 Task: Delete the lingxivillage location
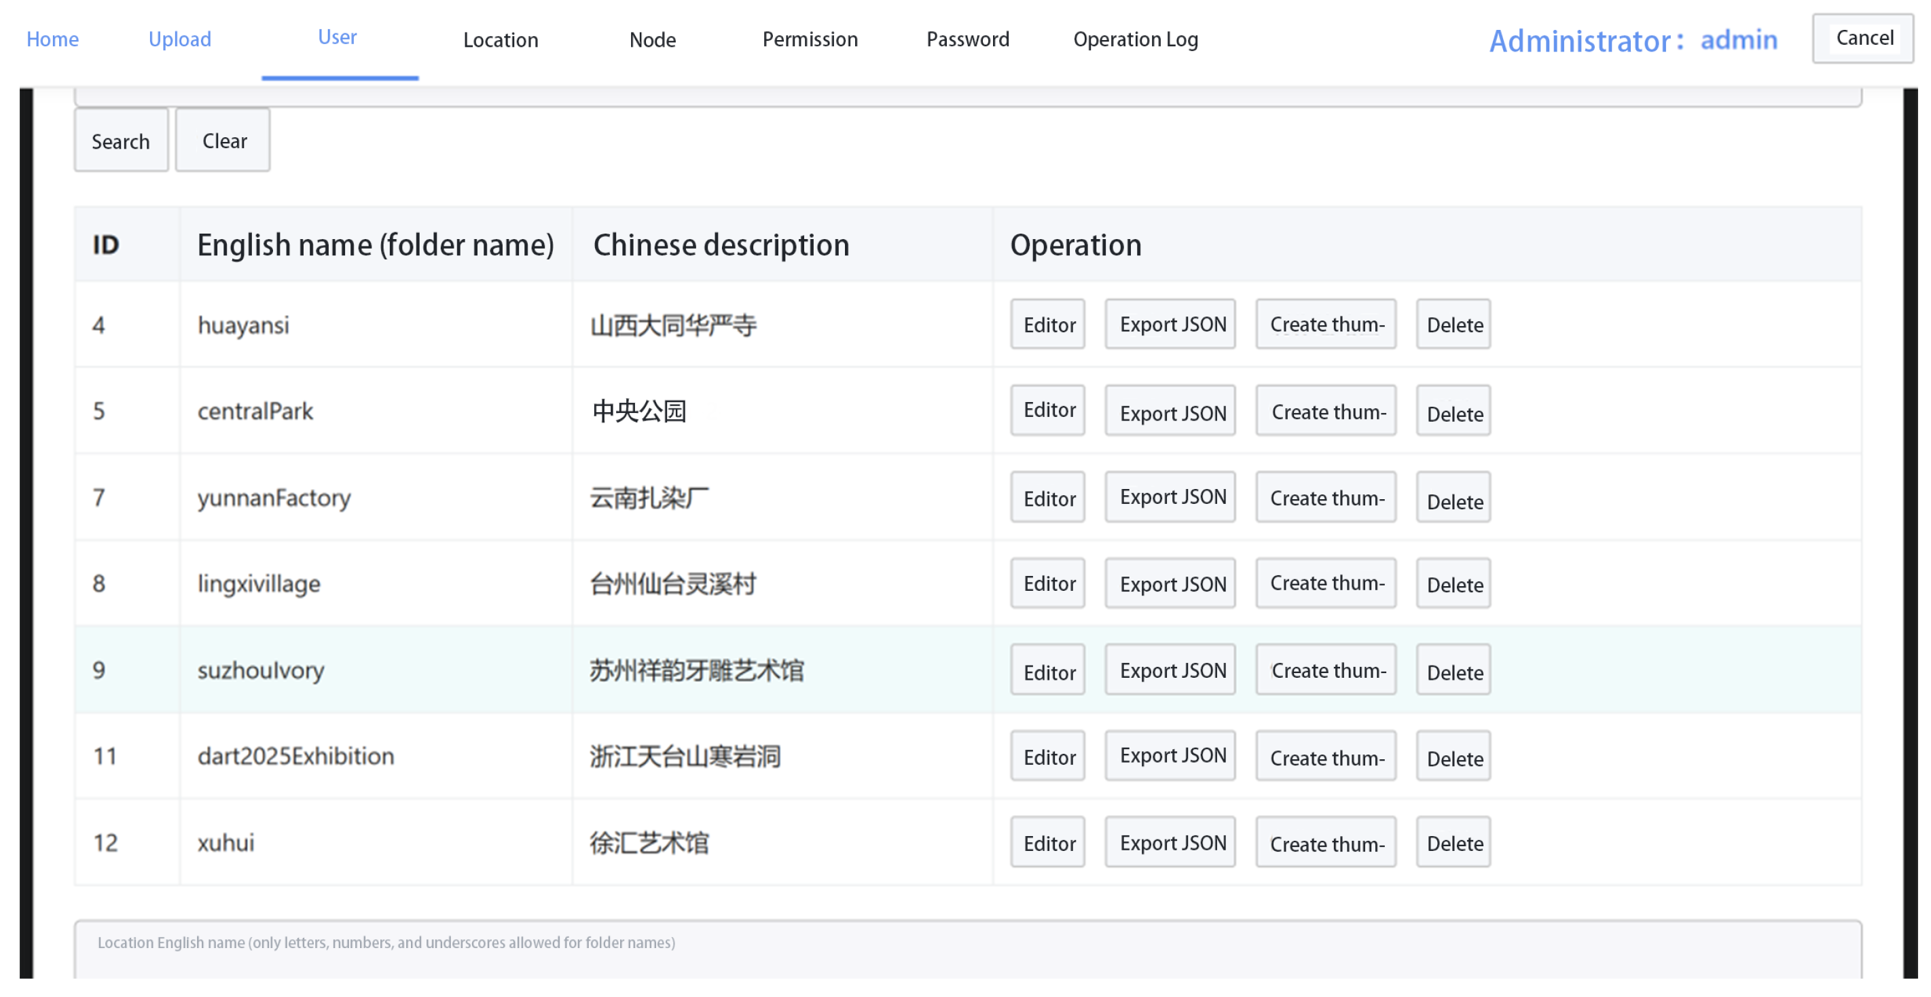tap(1454, 583)
